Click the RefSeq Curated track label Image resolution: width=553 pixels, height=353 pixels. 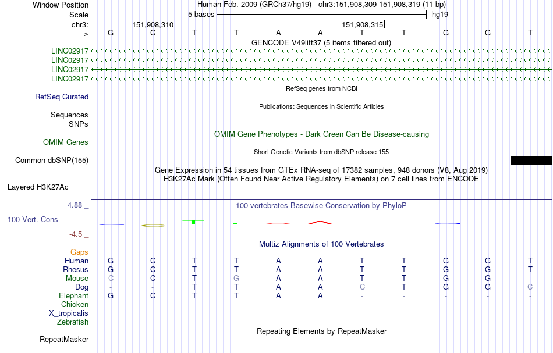click(x=62, y=97)
